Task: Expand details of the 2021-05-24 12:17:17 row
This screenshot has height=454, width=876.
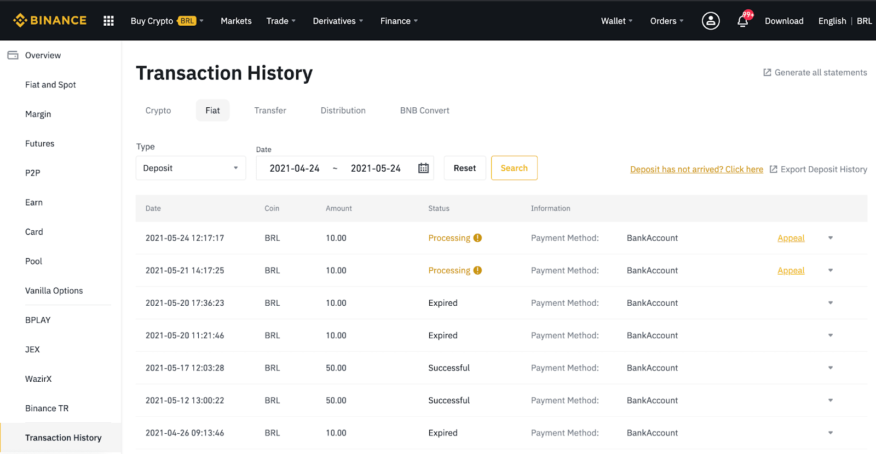Action: (831, 238)
